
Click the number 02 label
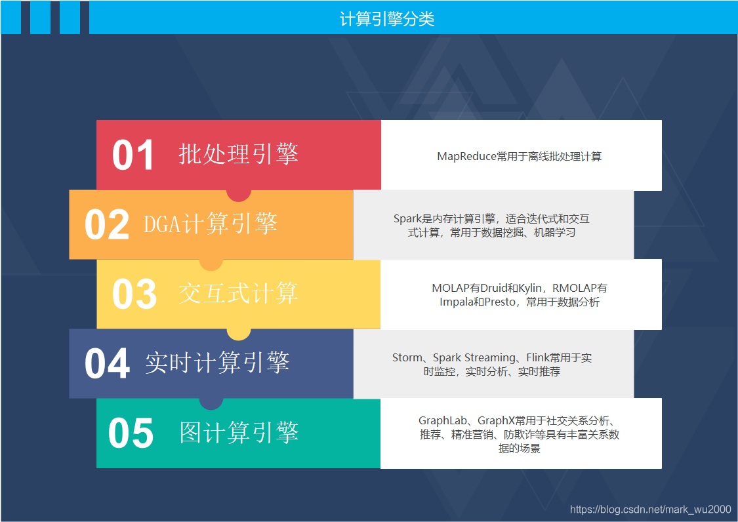pos(107,224)
